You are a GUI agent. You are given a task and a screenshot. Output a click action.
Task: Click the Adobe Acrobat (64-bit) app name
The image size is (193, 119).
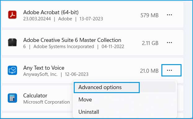coord(51,12)
